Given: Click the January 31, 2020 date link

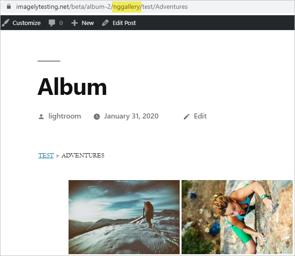Looking at the screenshot, I should [132, 116].
